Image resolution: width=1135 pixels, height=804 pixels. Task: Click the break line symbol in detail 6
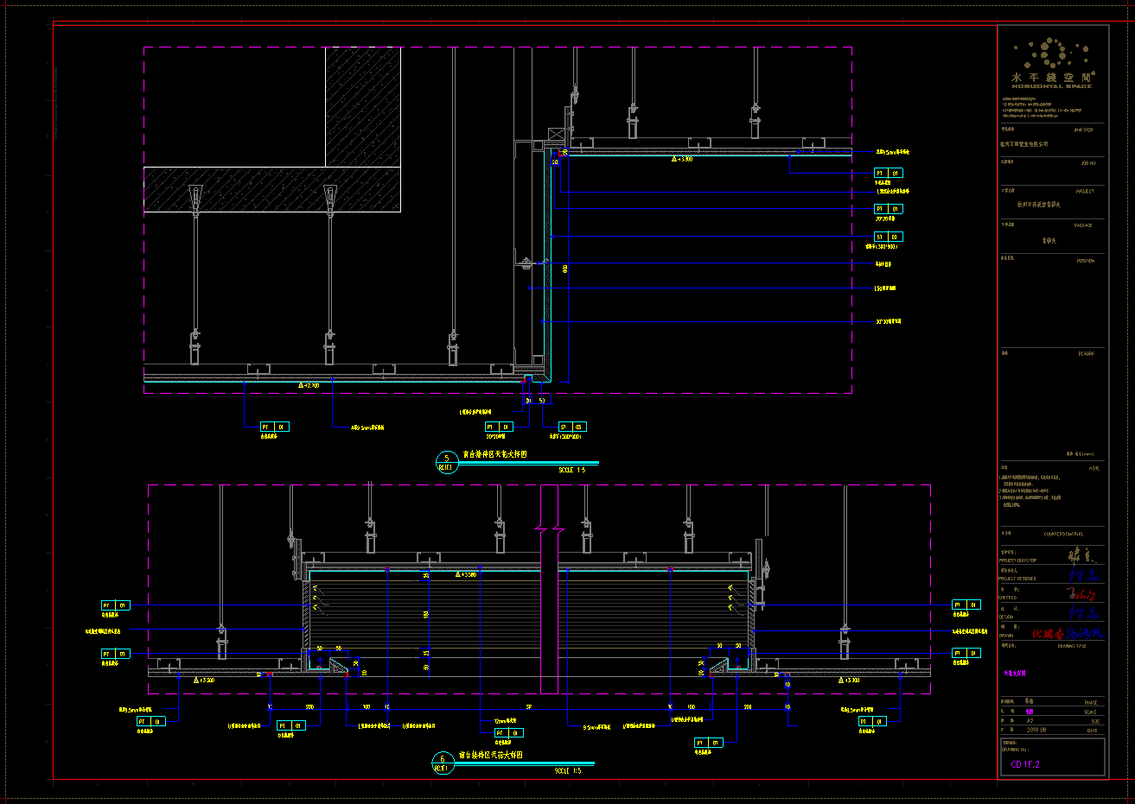(x=549, y=528)
